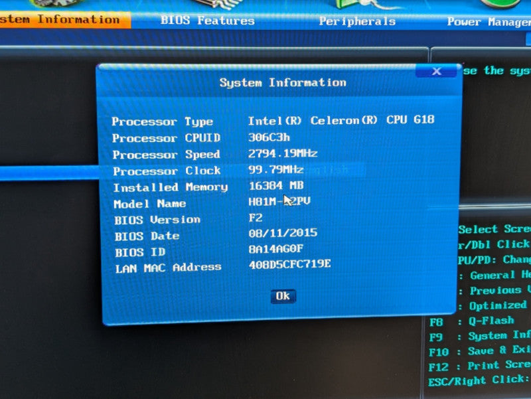Click the System Information dialog title
The height and width of the screenshot is (399, 531).
point(283,82)
